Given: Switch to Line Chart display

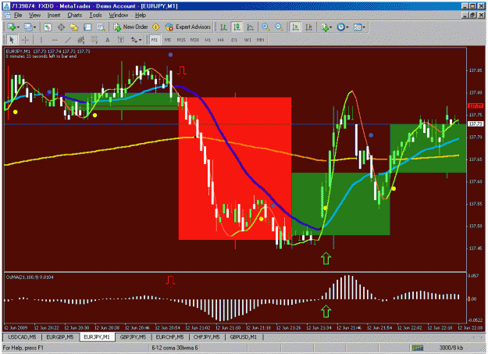Looking at the screenshot, I should tap(250, 27).
